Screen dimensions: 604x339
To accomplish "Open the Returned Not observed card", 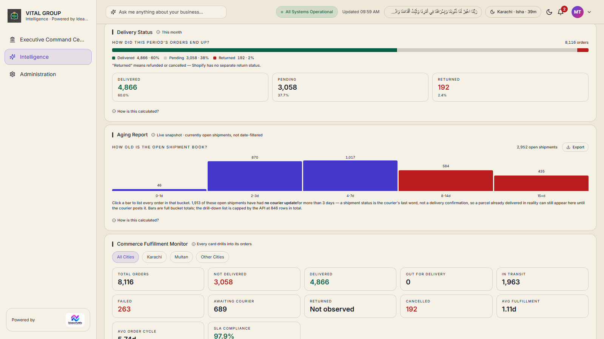I will [350, 306].
